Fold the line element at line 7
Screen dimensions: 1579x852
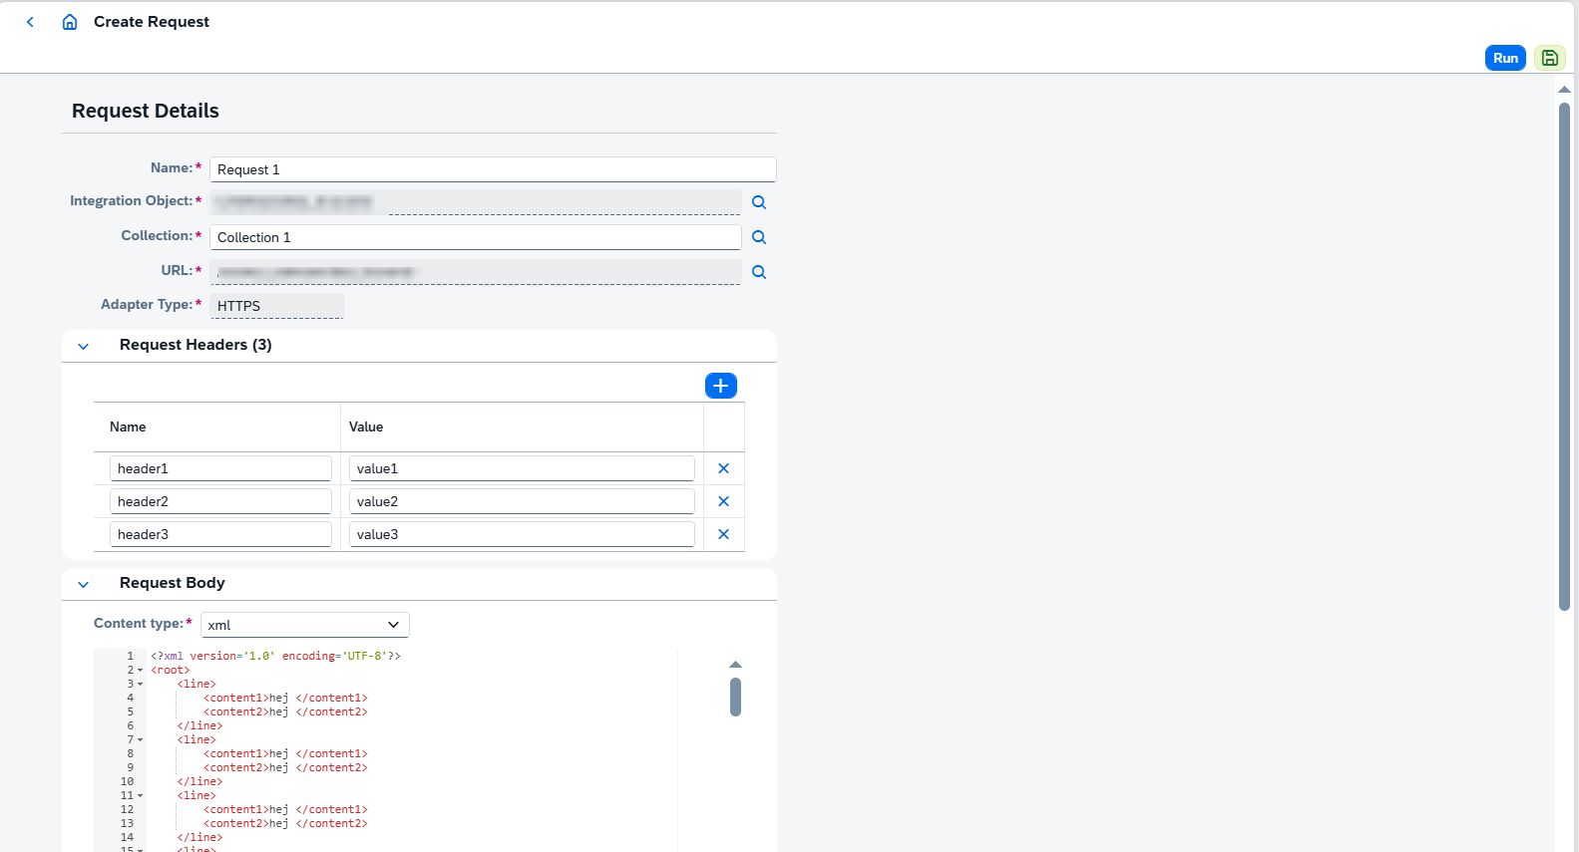pyautogui.click(x=141, y=740)
